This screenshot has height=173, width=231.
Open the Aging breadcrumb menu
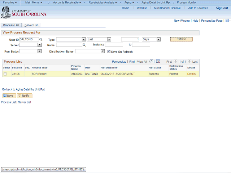[x=129, y=3]
